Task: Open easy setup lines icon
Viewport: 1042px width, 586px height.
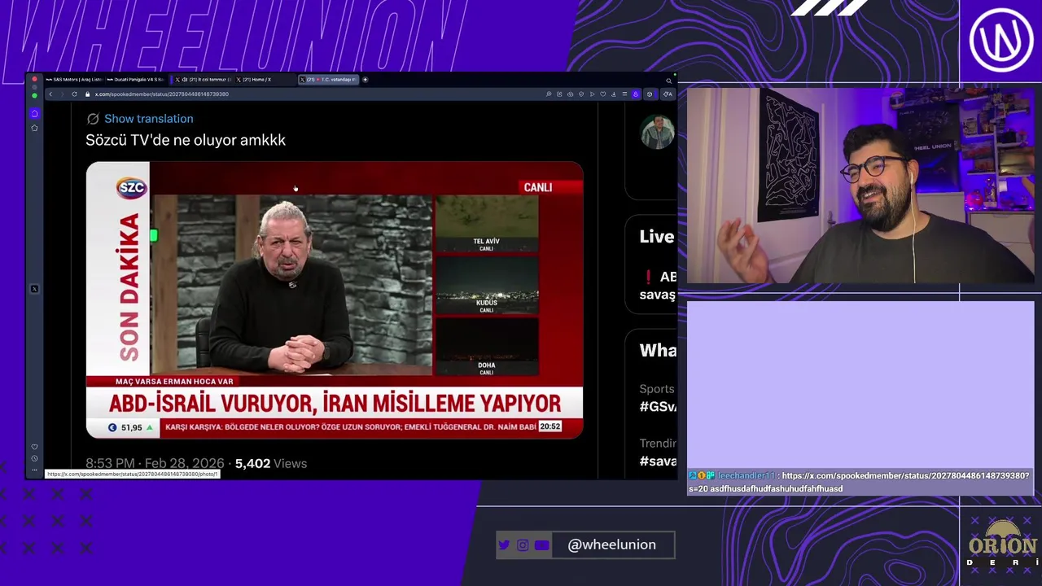Action: (624, 94)
